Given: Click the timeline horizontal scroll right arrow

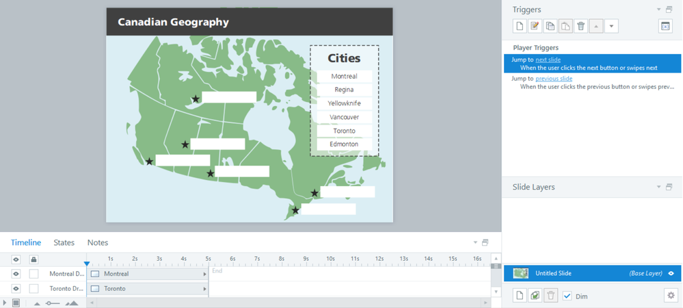Looking at the screenshot, I should (485, 303).
